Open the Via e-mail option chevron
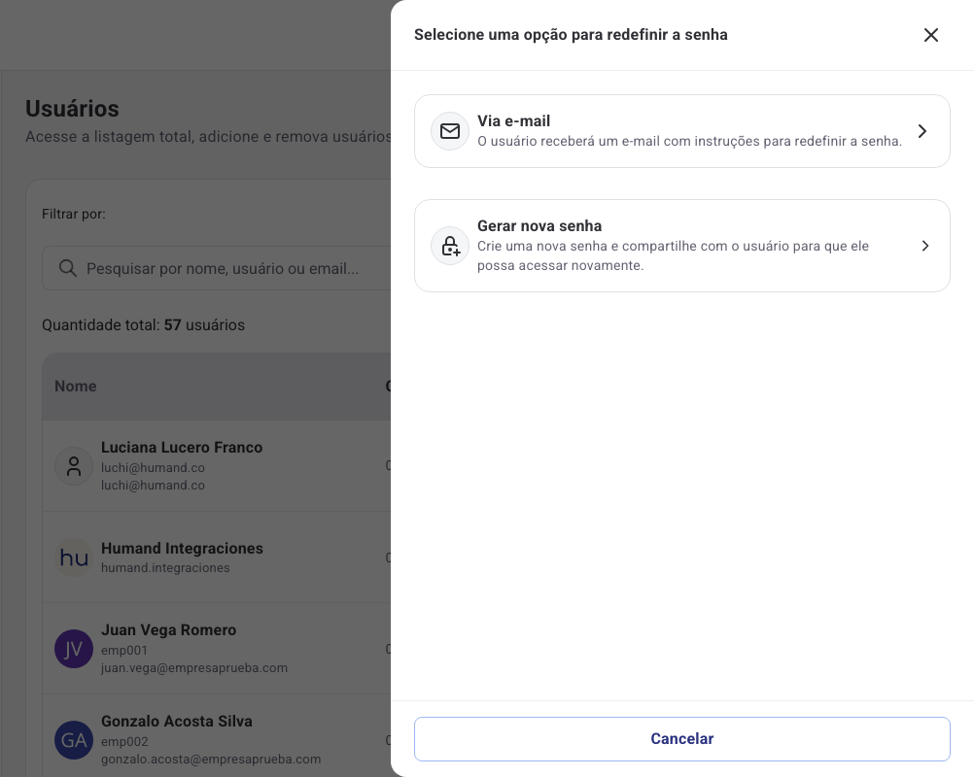974x777 pixels. (x=922, y=131)
